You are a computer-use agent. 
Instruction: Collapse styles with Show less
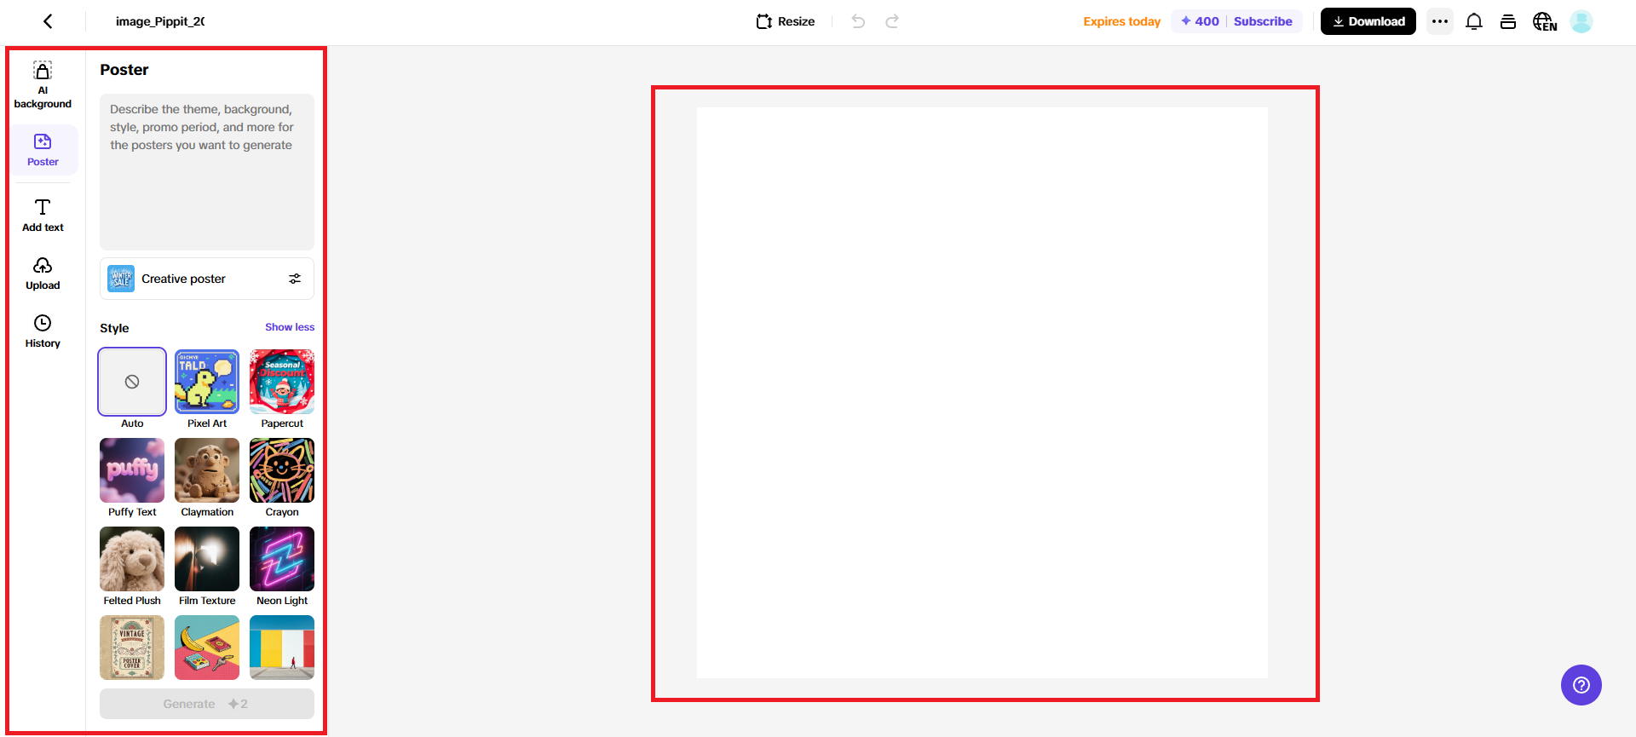coord(290,327)
